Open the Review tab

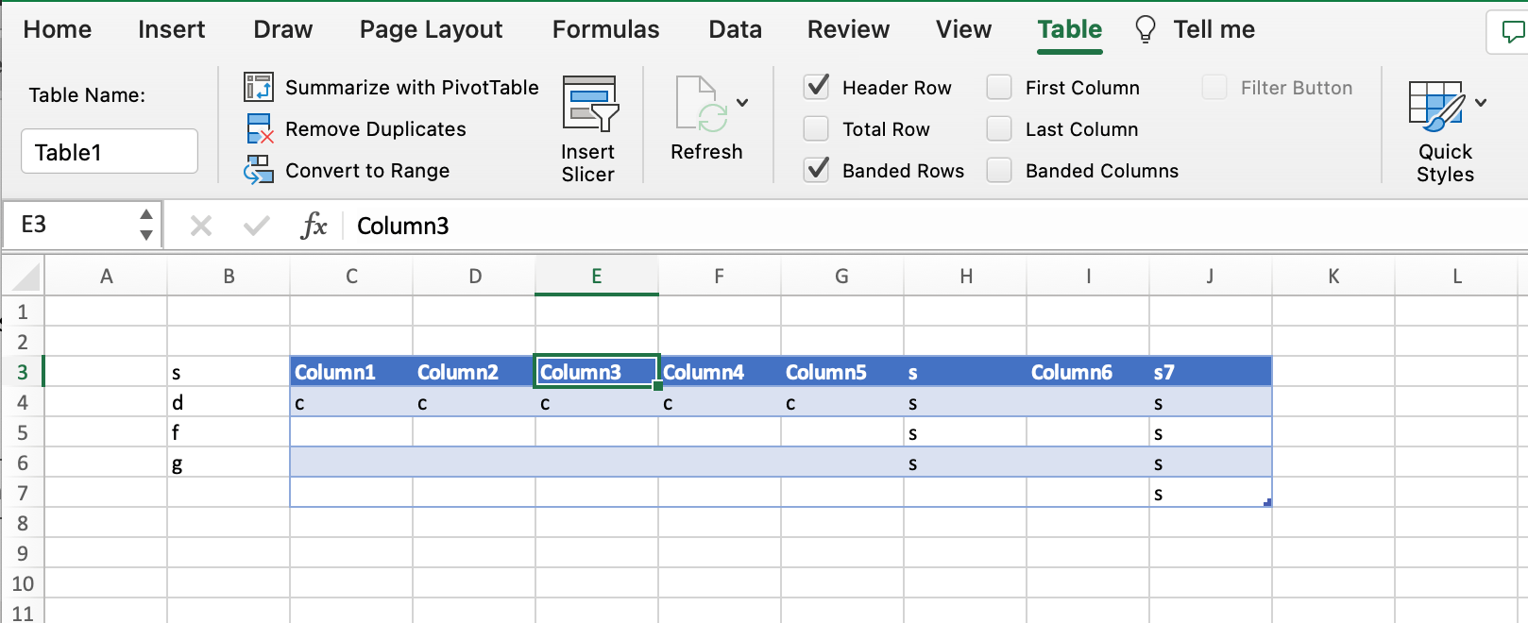(848, 29)
